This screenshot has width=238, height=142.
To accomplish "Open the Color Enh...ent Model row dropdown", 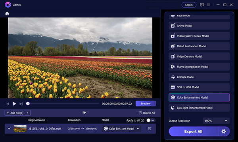I will [121, 129].
